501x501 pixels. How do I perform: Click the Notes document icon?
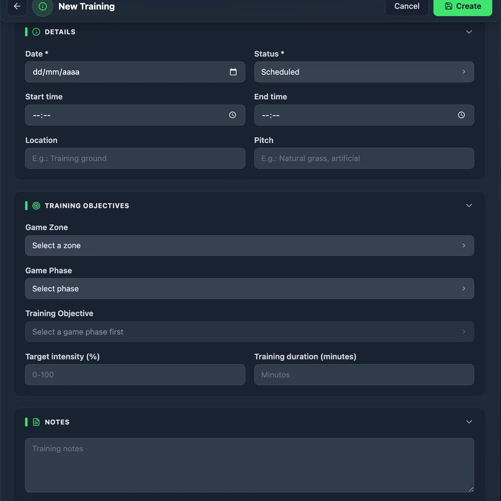pyautogui.click(x=37, y=422)
